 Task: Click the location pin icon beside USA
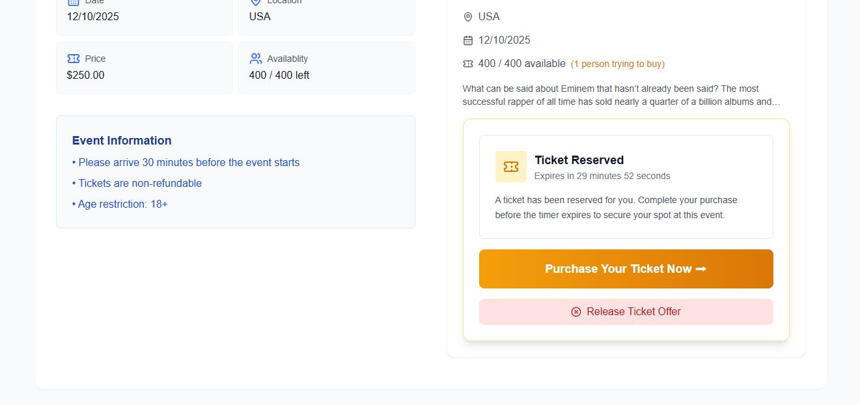[468, 17]
